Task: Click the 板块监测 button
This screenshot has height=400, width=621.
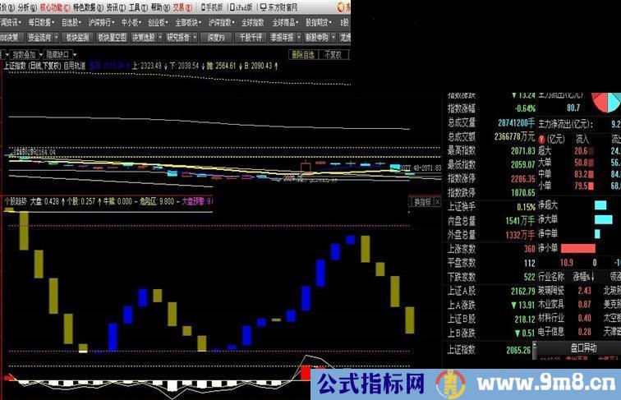Action: 77,37
